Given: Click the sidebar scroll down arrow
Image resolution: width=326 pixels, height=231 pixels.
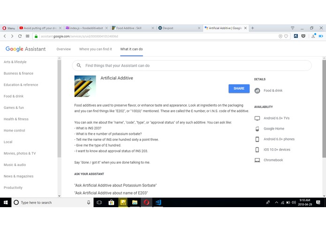Looking at the screenshot, I should click(x=59, y=195).
